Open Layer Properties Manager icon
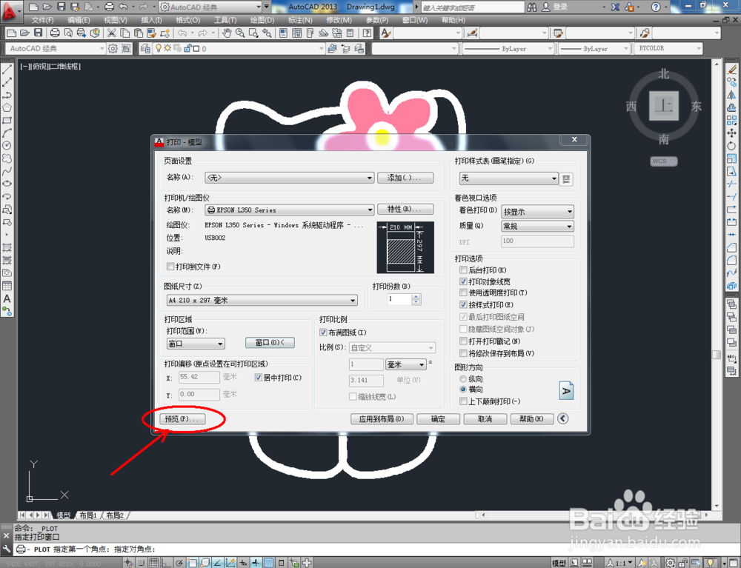The width and height of the screenshot is (741, 568). 145,48
